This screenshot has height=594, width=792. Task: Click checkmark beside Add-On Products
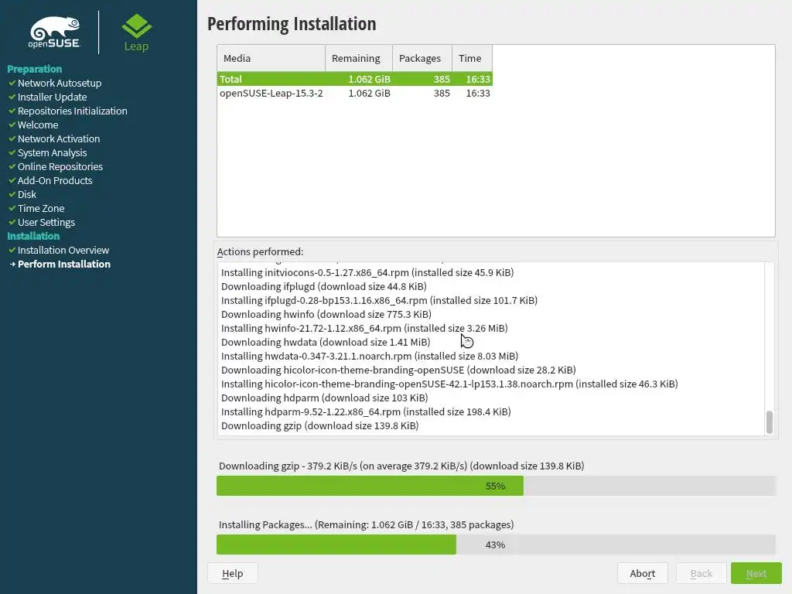click(x=12, y=180)
